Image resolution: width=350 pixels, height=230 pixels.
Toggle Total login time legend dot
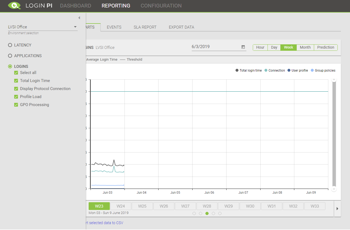pyautogui.click(x=237, y=71)
